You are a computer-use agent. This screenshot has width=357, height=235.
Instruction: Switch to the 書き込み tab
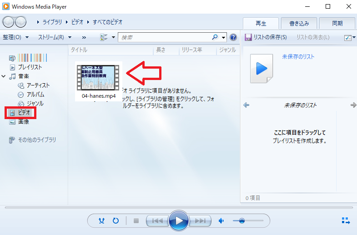pos(299,24)
